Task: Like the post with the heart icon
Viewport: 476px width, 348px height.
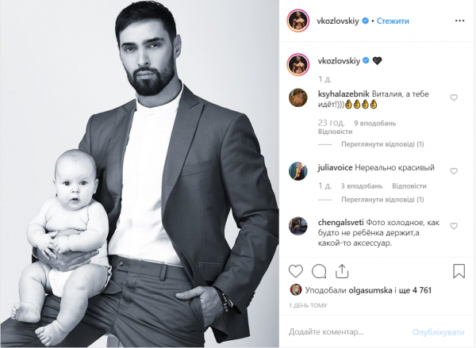Action: [x=296, y=271]
